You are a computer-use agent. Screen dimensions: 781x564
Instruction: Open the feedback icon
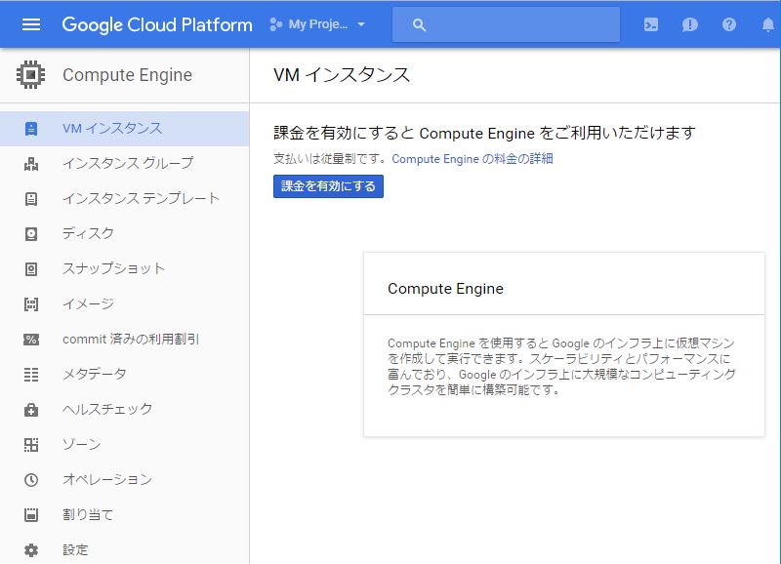click(690, 25)
